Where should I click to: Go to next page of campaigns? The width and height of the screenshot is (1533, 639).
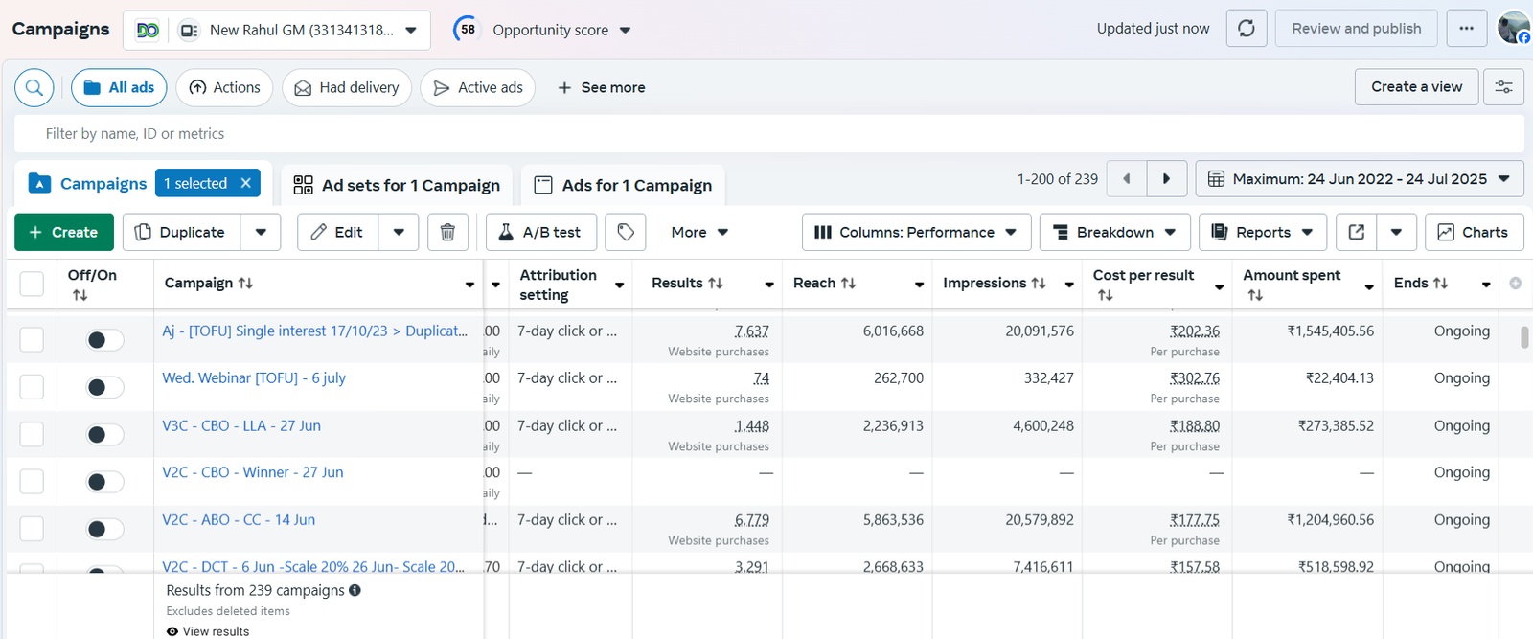[x=1166, y=179]
